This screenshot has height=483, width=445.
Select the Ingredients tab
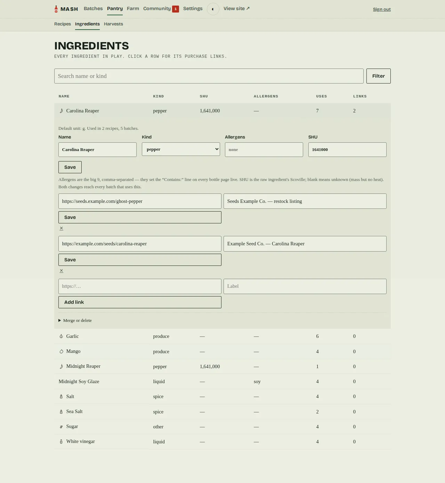point(87,24)
